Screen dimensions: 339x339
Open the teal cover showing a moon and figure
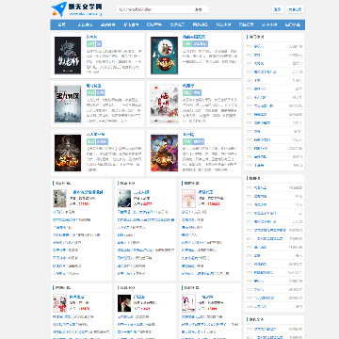[164, 56]
